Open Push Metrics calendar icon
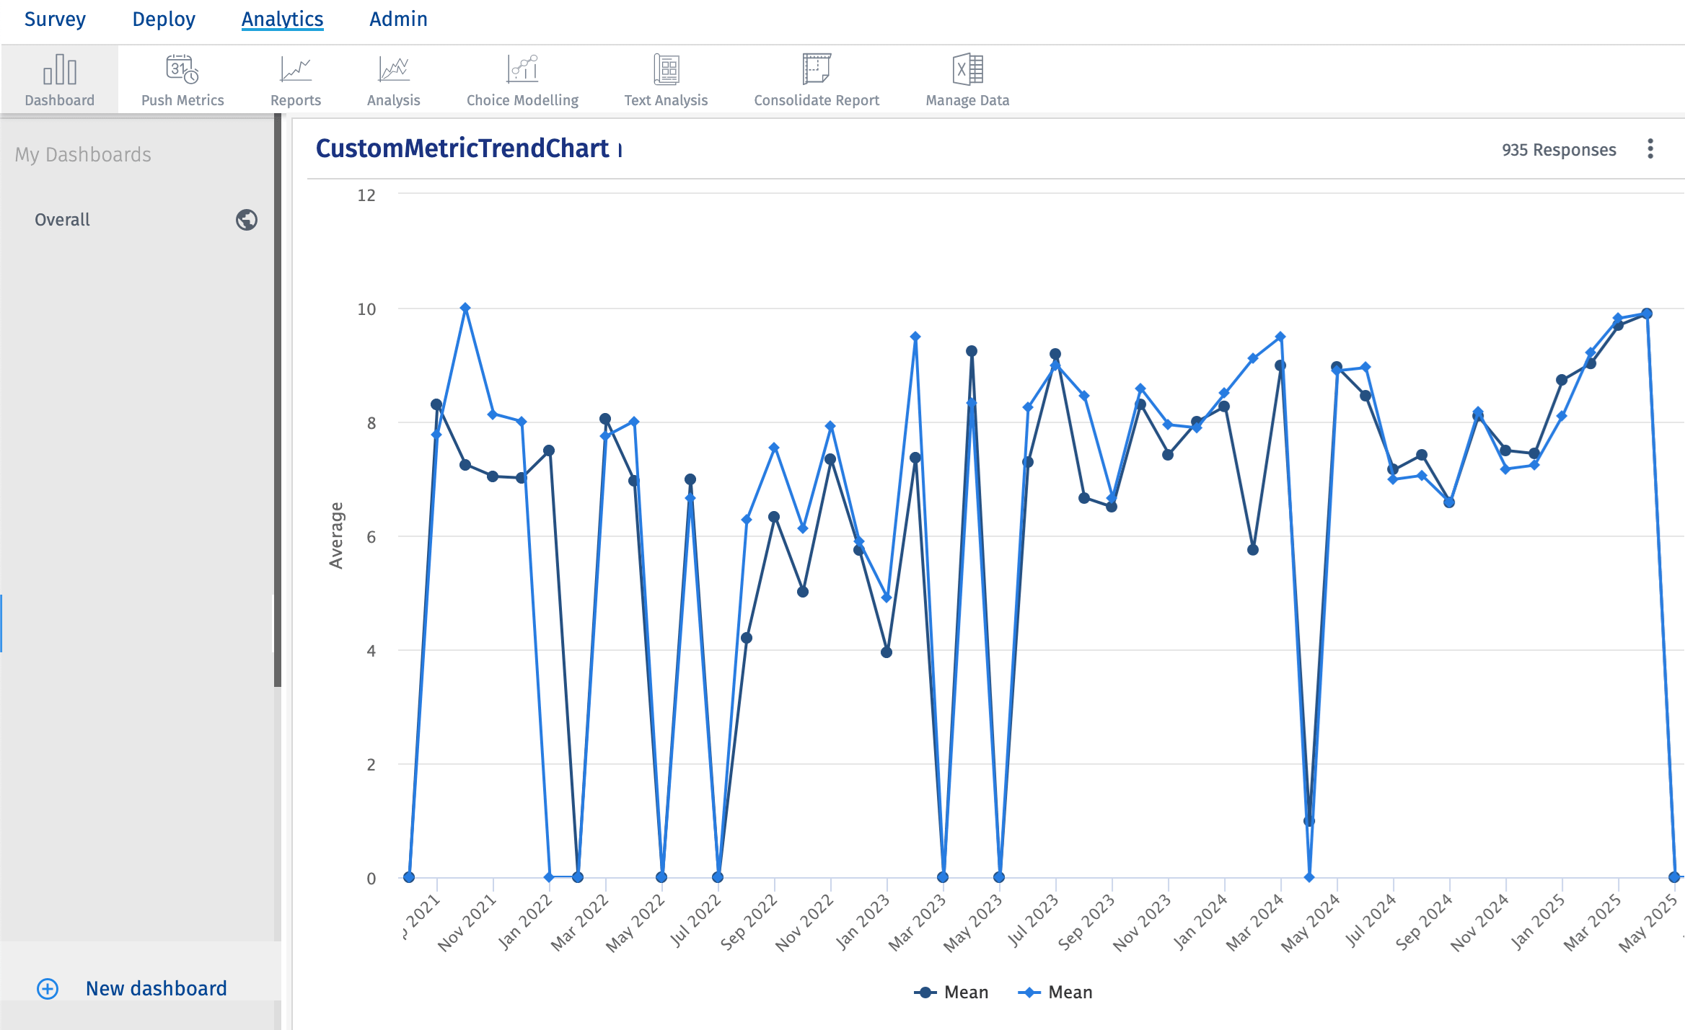The image size is (1685, 1030). click(x=182, y=70)
